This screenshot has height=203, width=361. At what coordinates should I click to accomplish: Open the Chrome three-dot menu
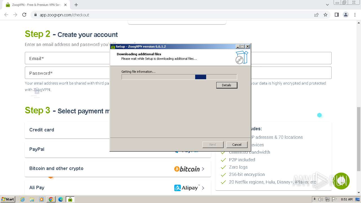click(355, 15)
